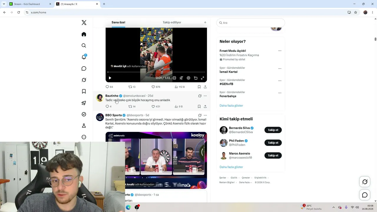Click the rocket icon in sidebar
The image size is (377, 212).
point(84,103)
